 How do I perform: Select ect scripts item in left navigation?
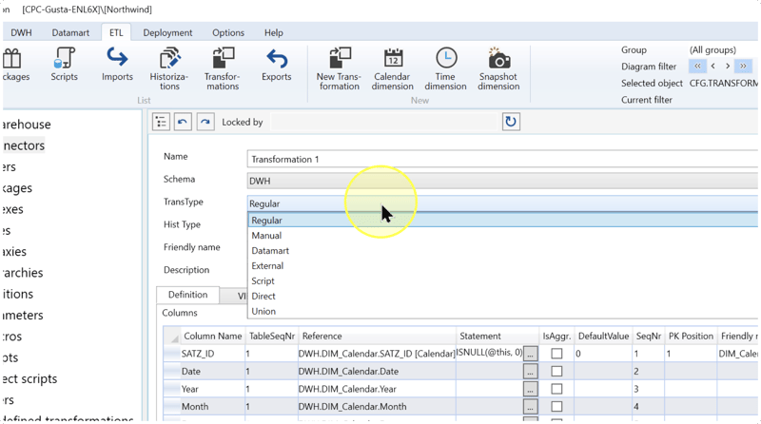29,379
